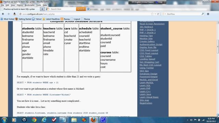219x123 pixels.
Task: Click the magnifier icon in StartNow search
Action: [203, 14]
